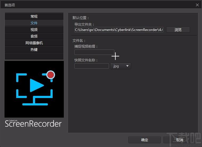
Task: Open the .jpg snapshot format dropdown
Action: click(121, 66)
